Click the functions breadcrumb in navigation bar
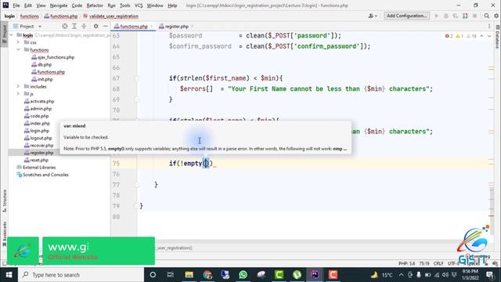501x282 pixels. click(30, 16)
